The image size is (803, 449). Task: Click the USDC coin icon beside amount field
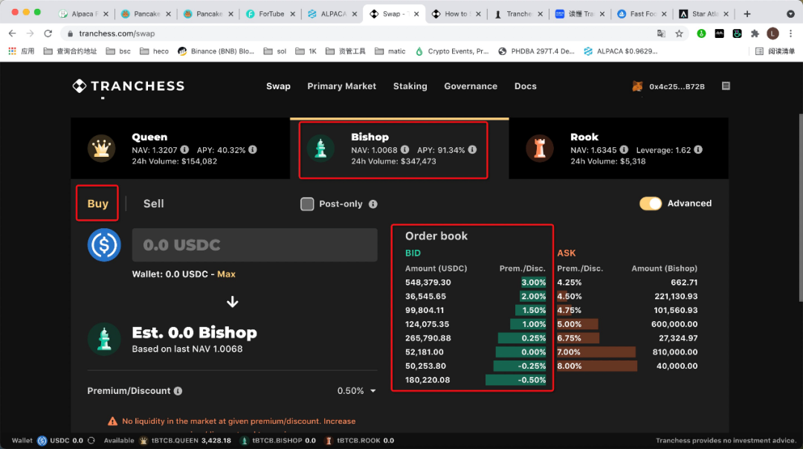click(x=104, y=245)
